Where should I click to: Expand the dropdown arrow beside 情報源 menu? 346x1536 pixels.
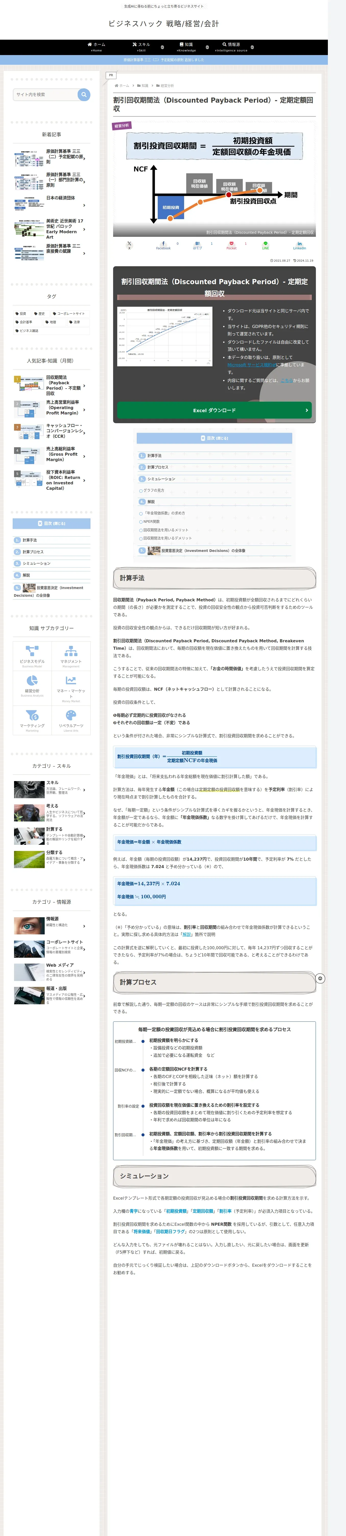pyautogui.click(x=252, y=47)
